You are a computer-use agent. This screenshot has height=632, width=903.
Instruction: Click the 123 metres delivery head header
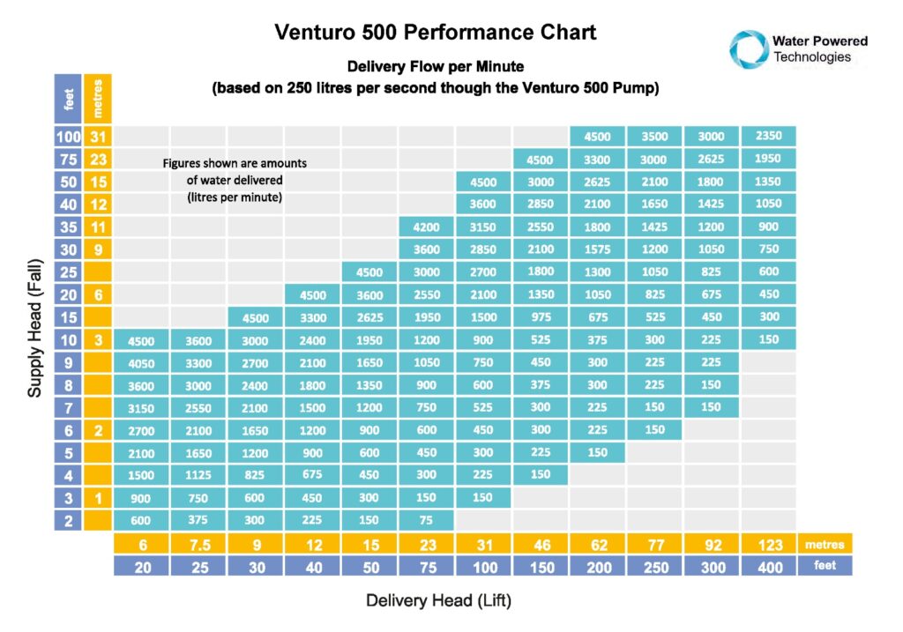(x=769, y=546)
